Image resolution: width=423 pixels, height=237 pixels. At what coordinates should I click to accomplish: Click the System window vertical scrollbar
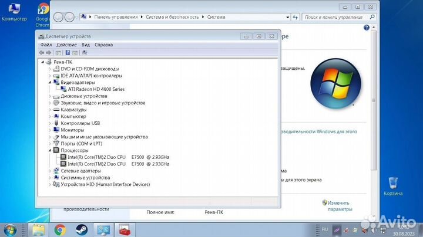pyautogui.click(x=374, y=100)
